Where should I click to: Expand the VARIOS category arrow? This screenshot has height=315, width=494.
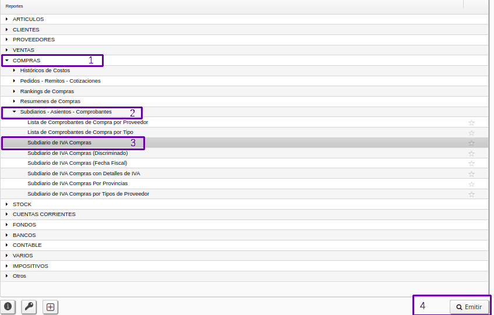click(6, 256)
